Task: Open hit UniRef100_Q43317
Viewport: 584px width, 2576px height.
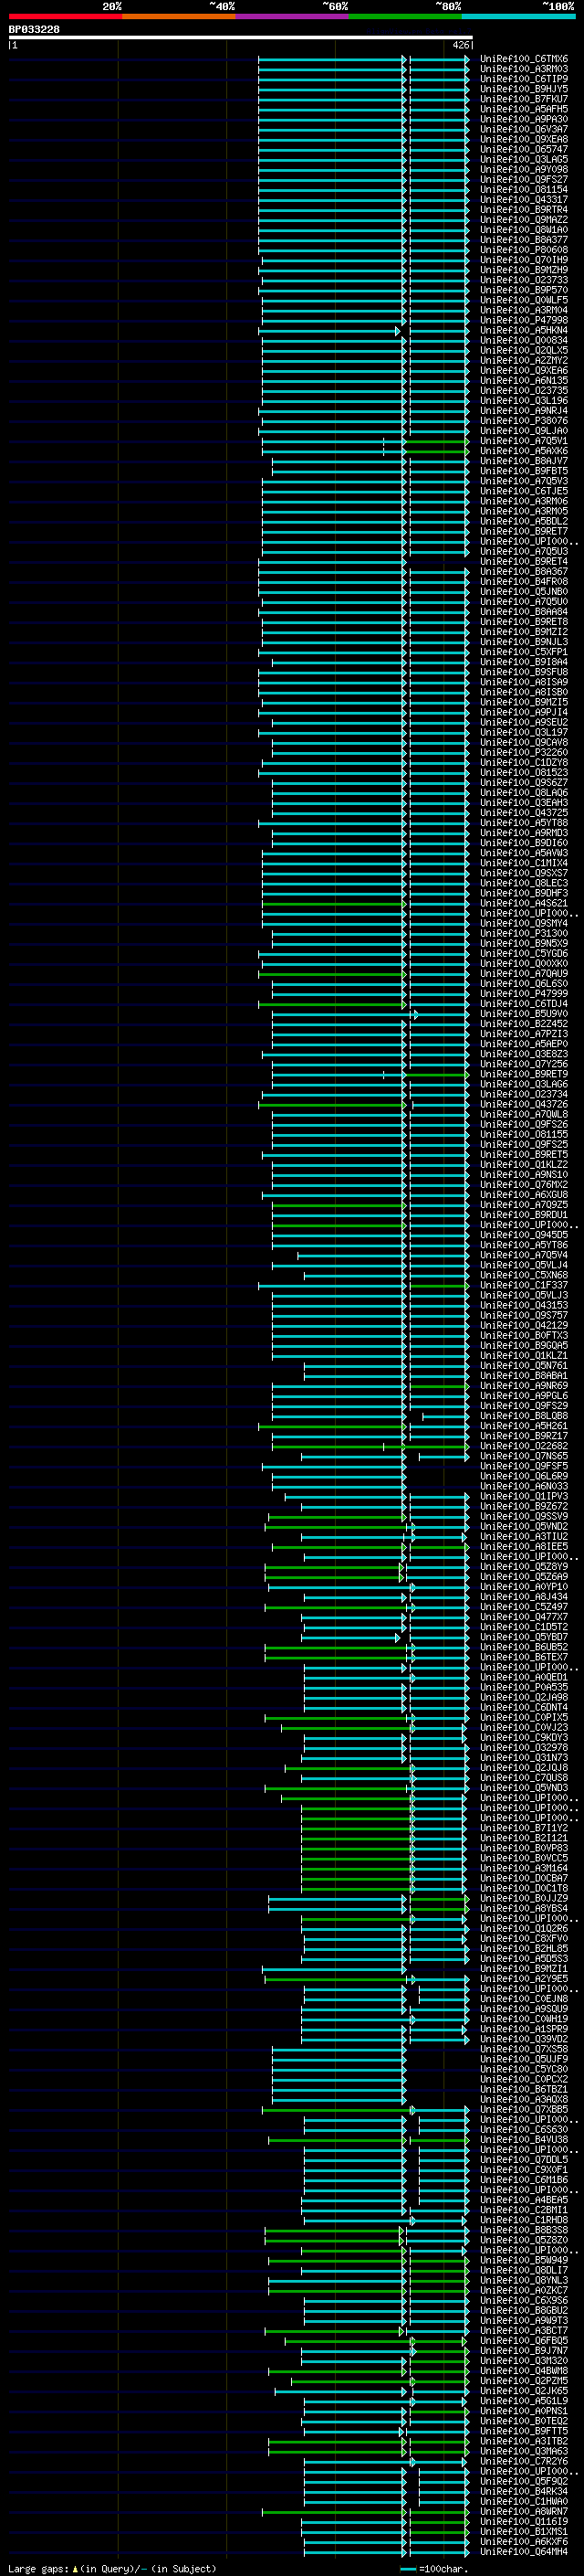Action: tap(523, 200)
